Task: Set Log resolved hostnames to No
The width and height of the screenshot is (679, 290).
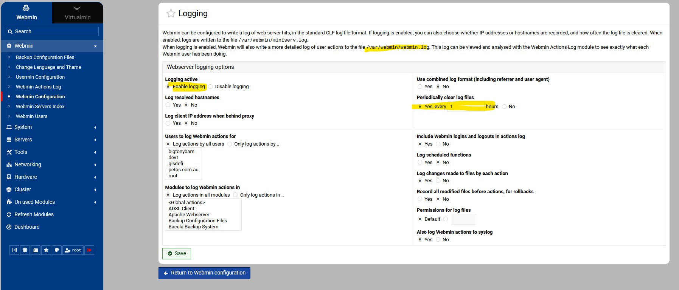Action: [x=186, y=105]
